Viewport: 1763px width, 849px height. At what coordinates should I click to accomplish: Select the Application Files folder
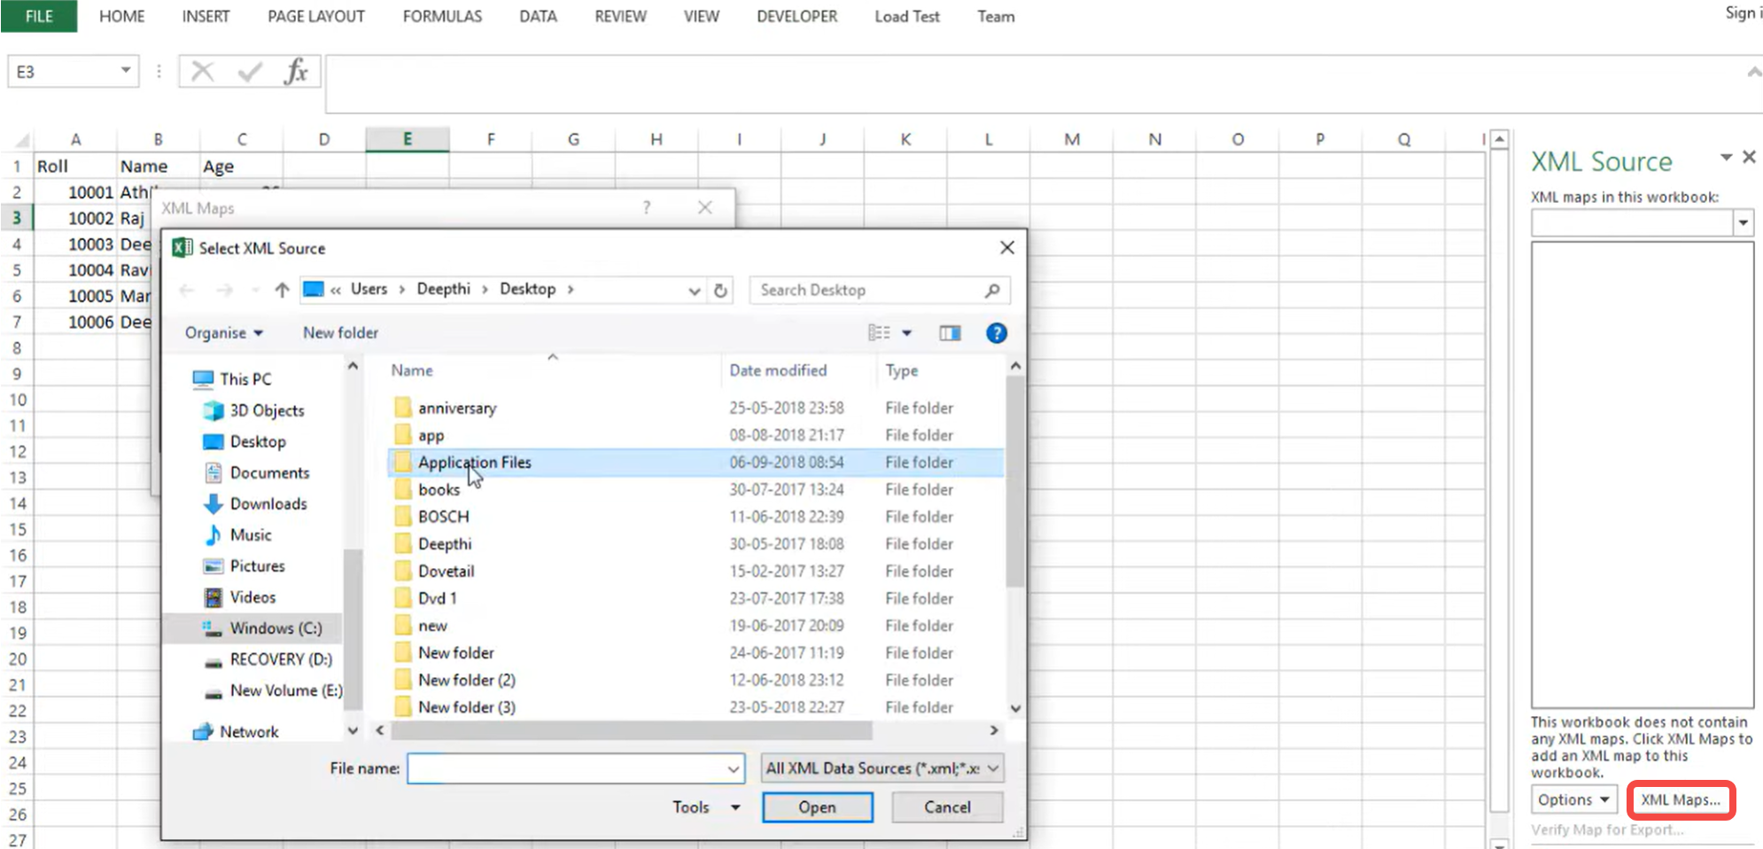(x=695, y=463)
